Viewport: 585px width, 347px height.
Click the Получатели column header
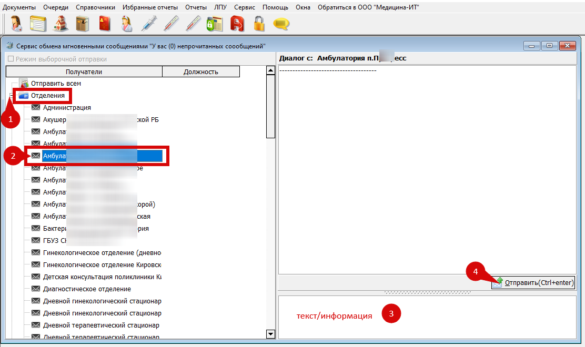pos(84,72)
